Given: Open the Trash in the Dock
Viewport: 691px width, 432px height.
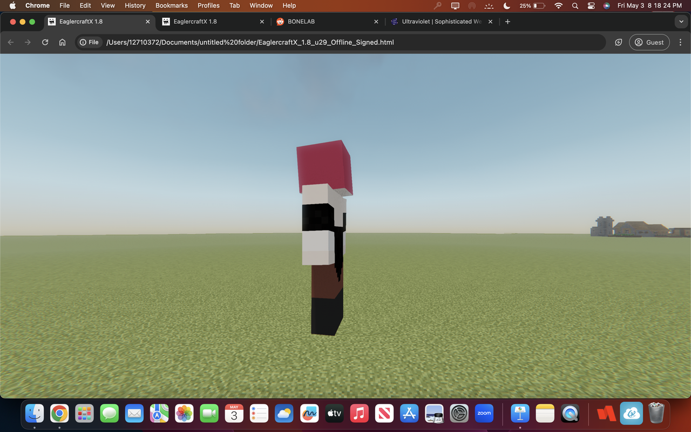Looking at the screenshot, I should [656, 414].
